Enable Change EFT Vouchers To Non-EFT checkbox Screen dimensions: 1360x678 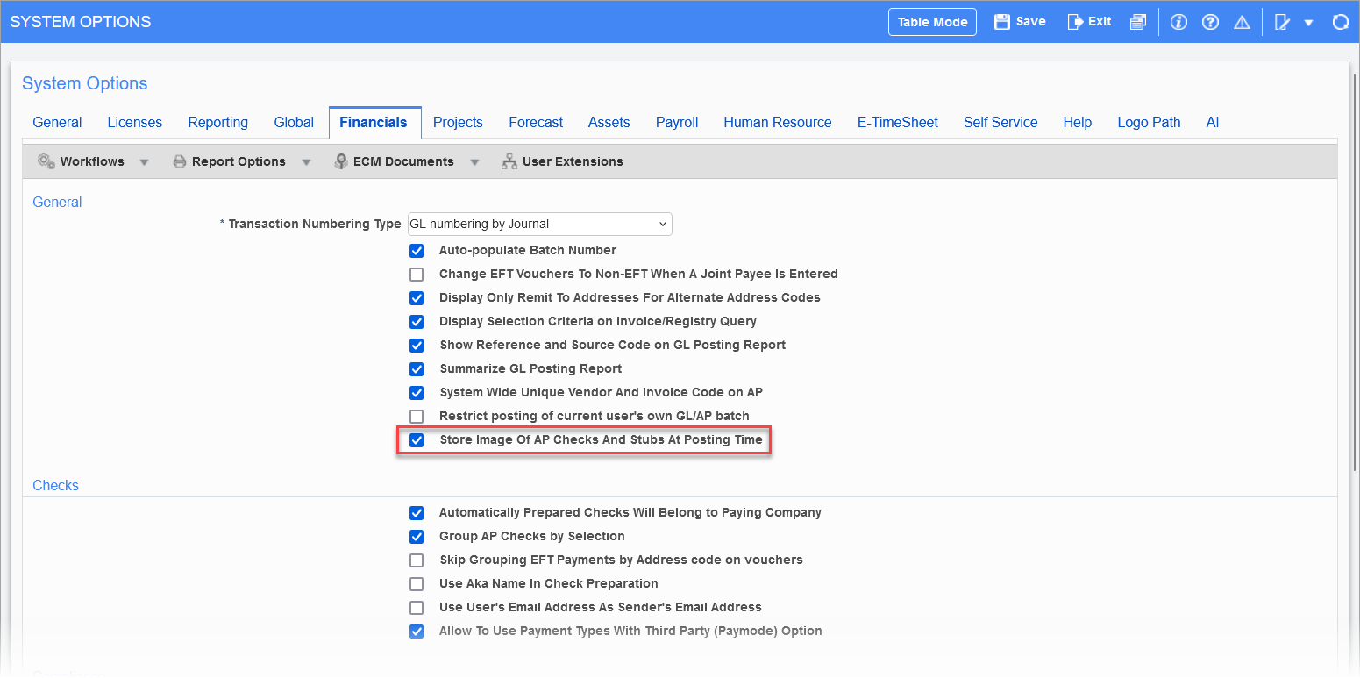point(417,275)
